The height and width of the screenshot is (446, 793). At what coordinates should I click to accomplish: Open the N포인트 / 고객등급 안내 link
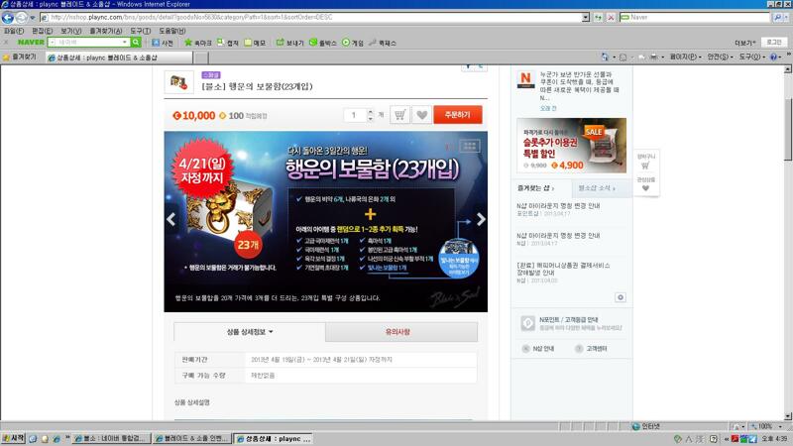(x=568, y=319)
